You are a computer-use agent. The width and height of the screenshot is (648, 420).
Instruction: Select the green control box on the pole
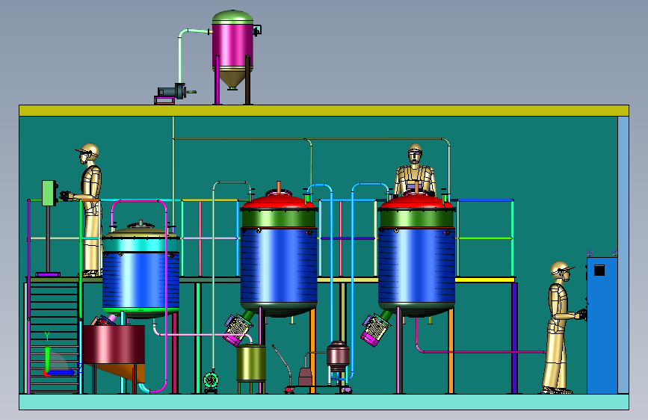49,193
